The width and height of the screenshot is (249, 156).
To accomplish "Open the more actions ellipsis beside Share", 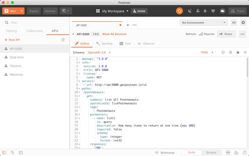I will pos(242,34).
